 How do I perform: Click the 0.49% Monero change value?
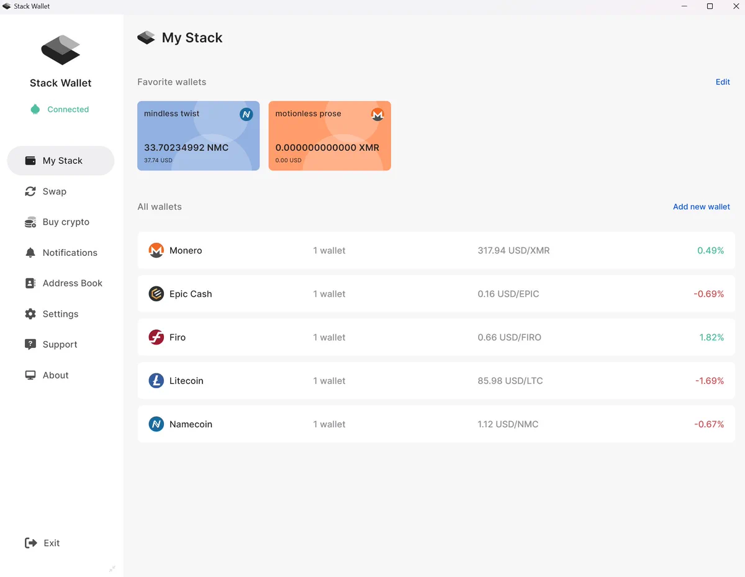pyautogui.click(x=710, y=250)
